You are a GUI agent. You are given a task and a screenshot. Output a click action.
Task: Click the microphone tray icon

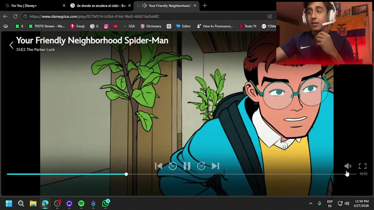pos(319,204)
